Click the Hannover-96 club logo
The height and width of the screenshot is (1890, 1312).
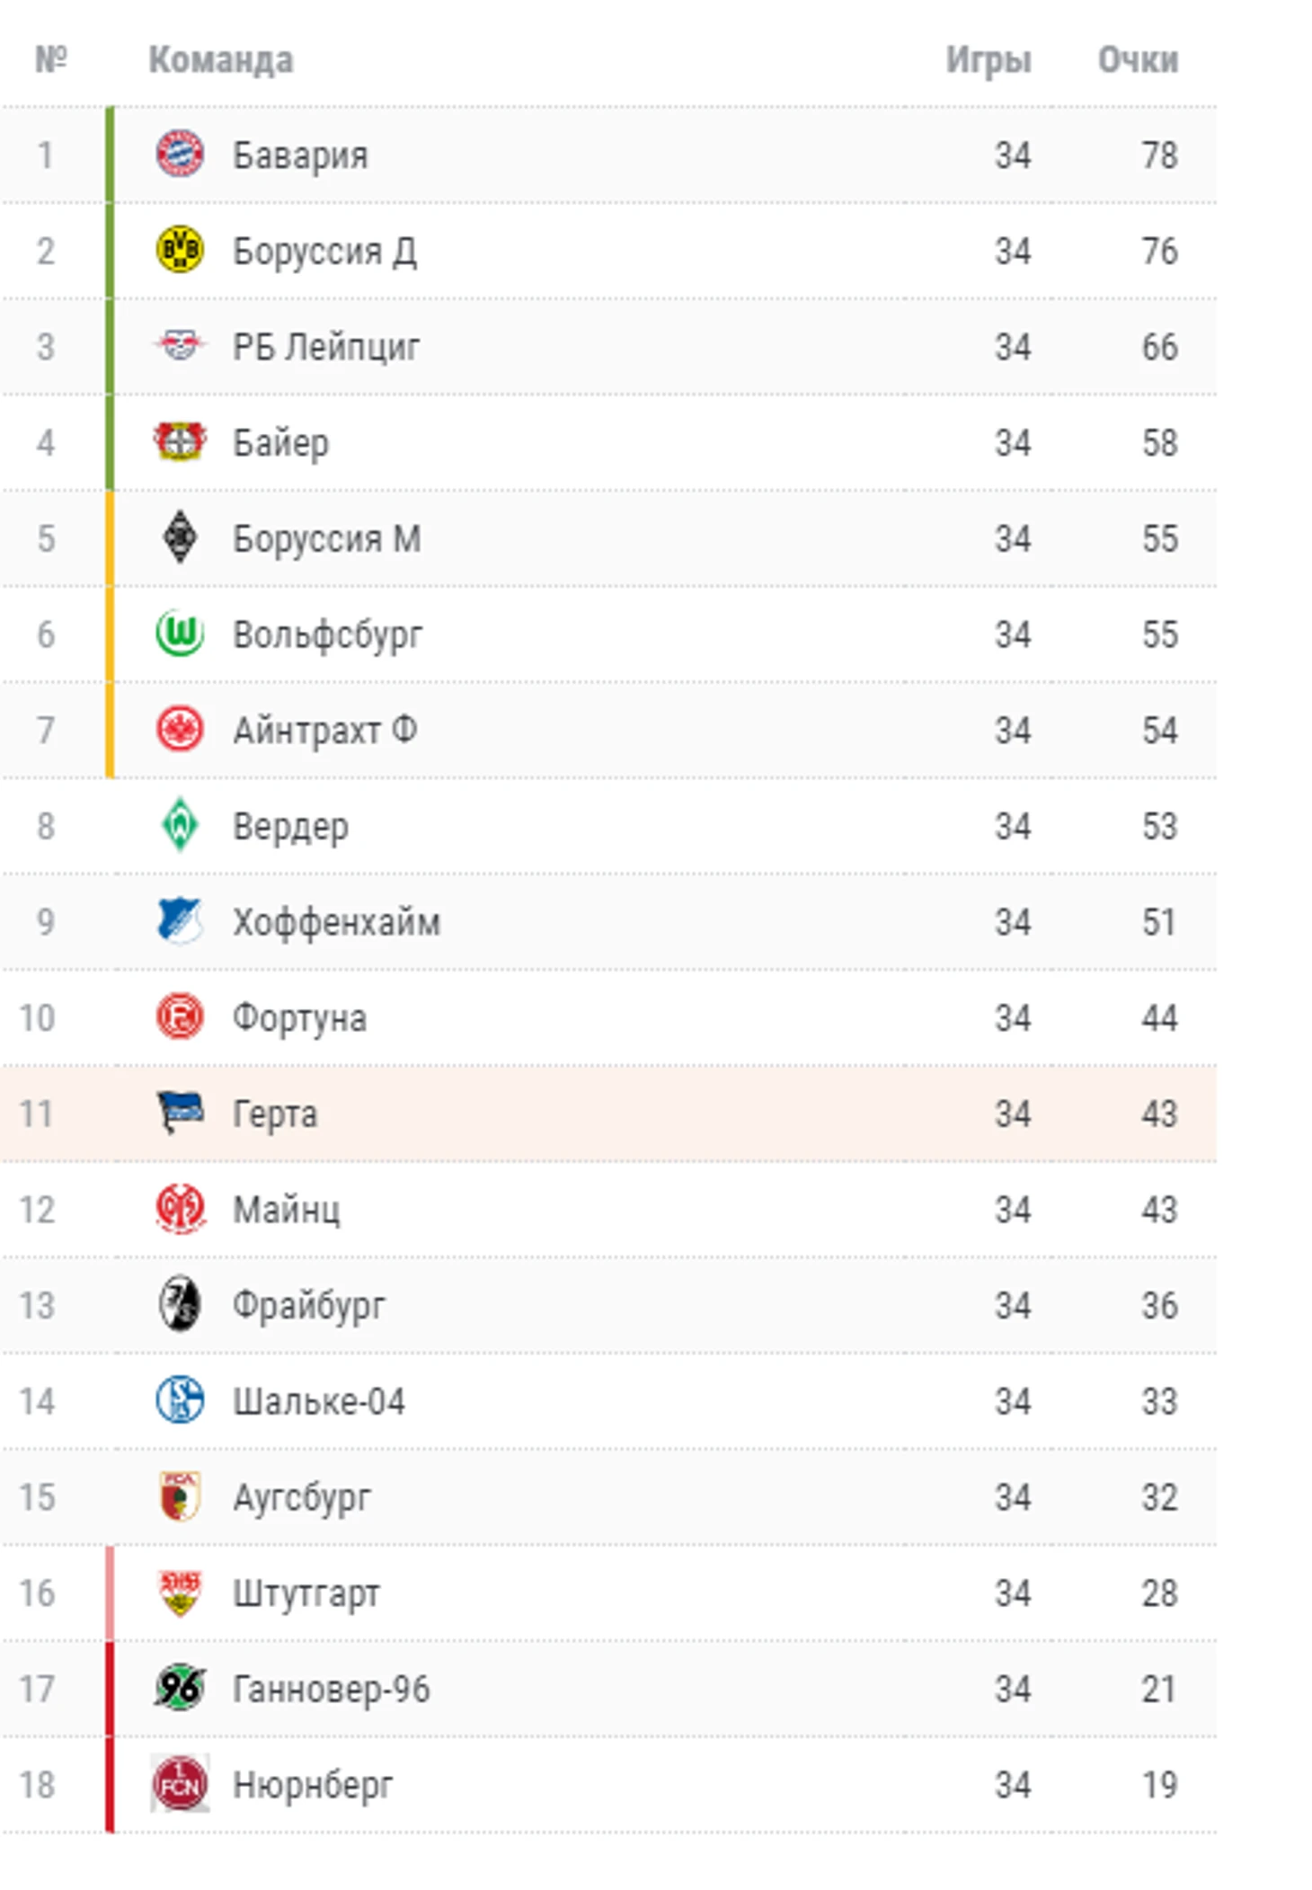coord(180,1687)
